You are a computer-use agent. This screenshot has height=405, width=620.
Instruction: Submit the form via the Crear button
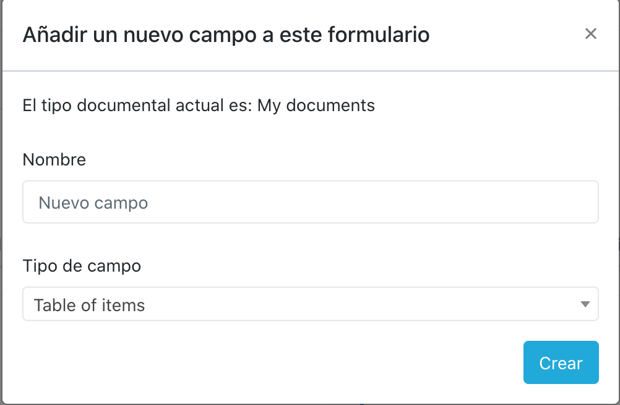(561, 362)
